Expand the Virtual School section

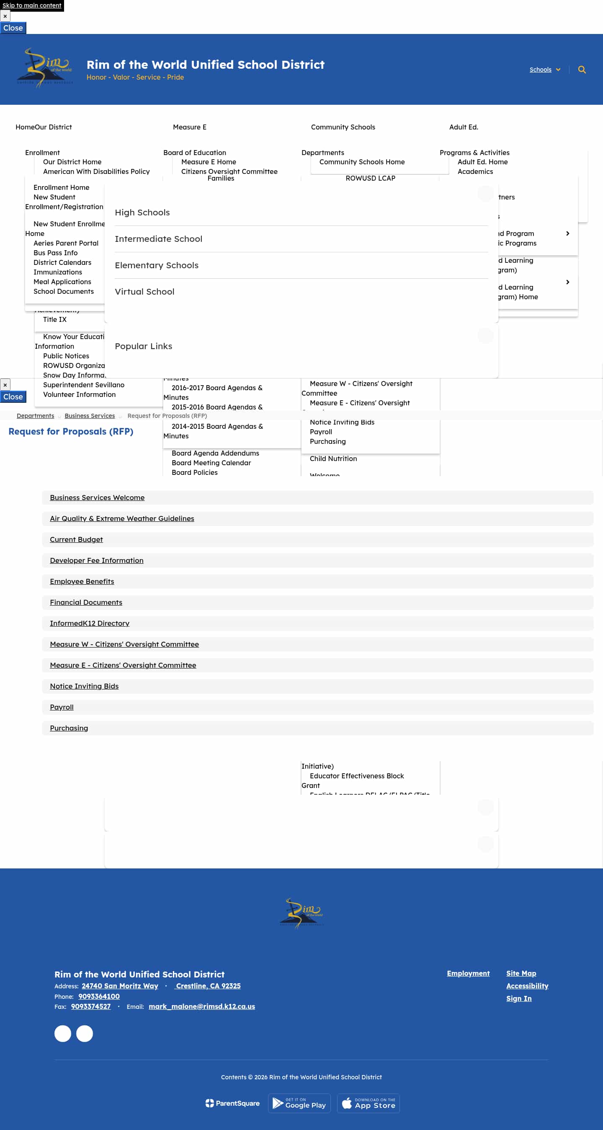coord(301,291)
